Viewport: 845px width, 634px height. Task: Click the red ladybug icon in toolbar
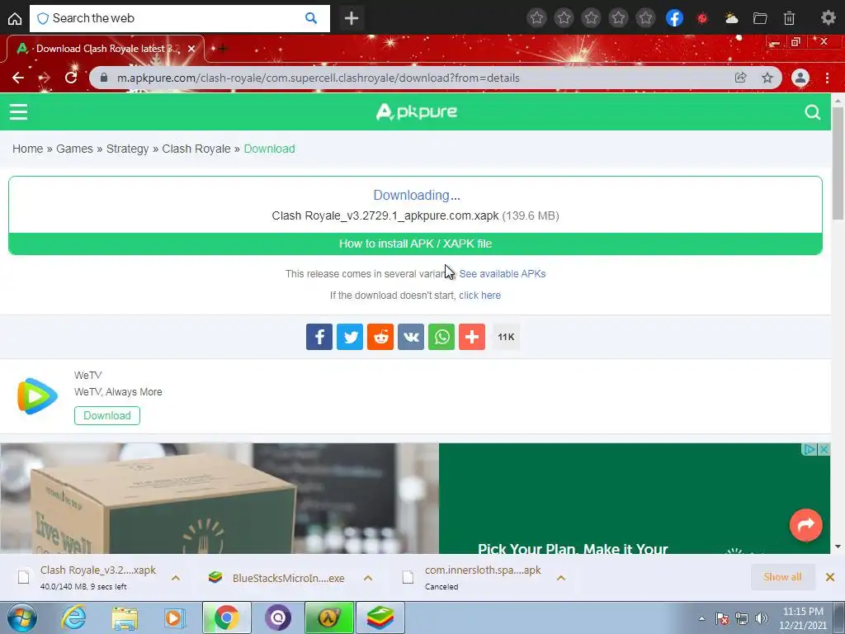702,18
